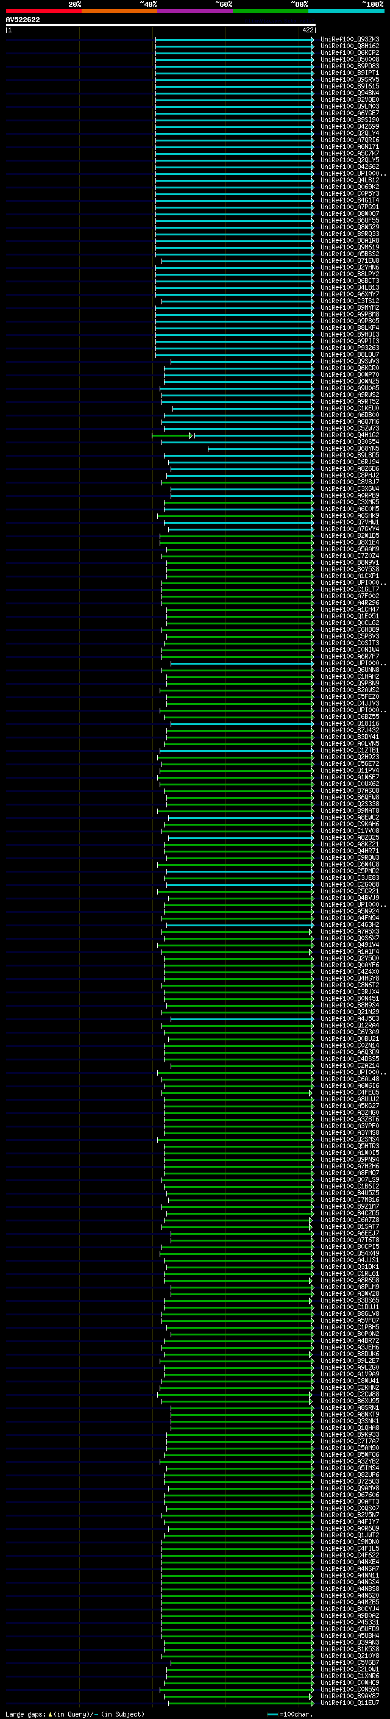The width and height of the screenshot is (390, 1719).
Task: Click the cyan ~100% identity legend bar
Action: pos(346,11)
